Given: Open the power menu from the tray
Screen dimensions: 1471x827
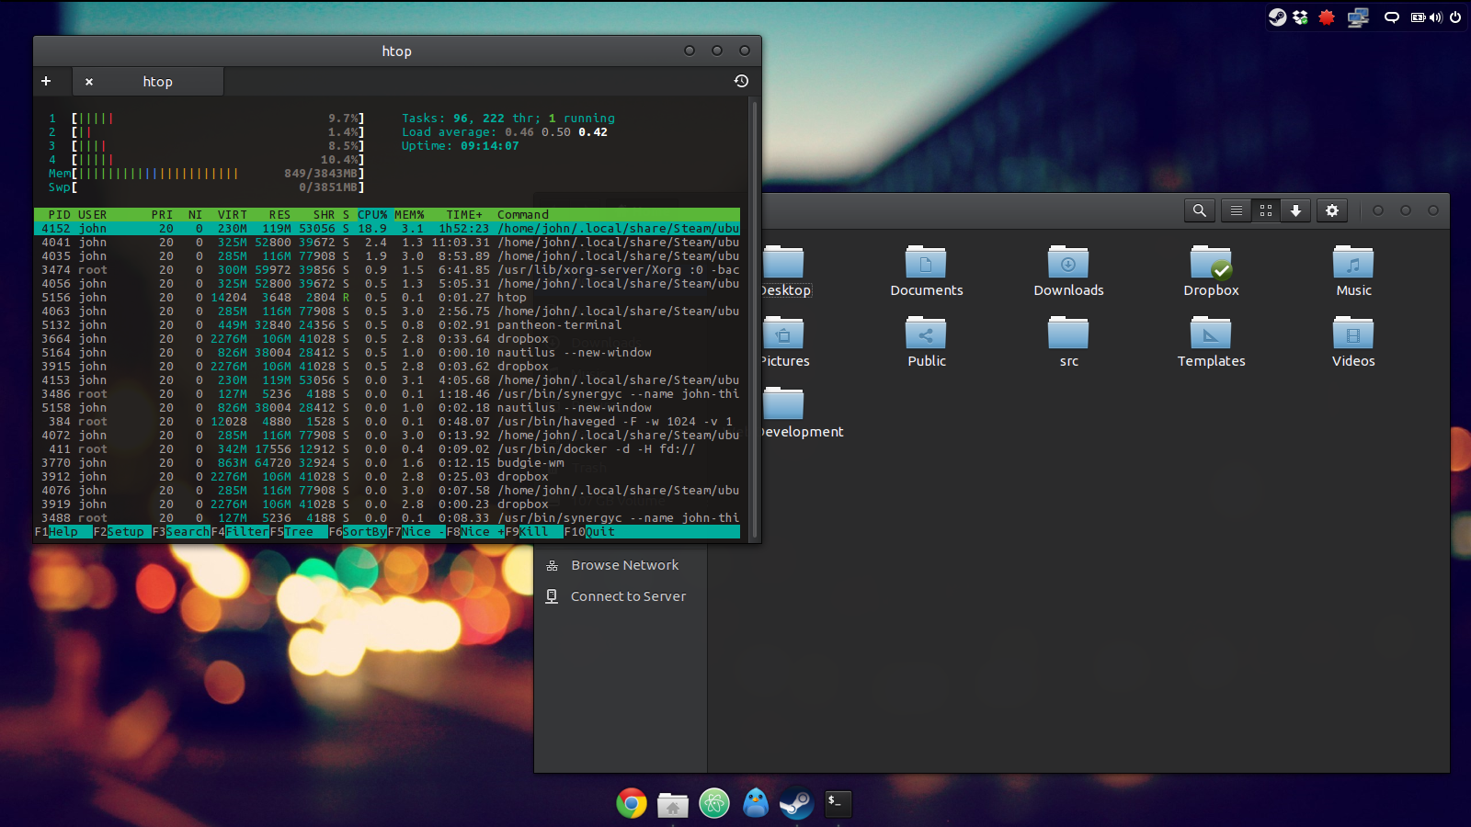Looking at the screenshot, I should 1456,17.
